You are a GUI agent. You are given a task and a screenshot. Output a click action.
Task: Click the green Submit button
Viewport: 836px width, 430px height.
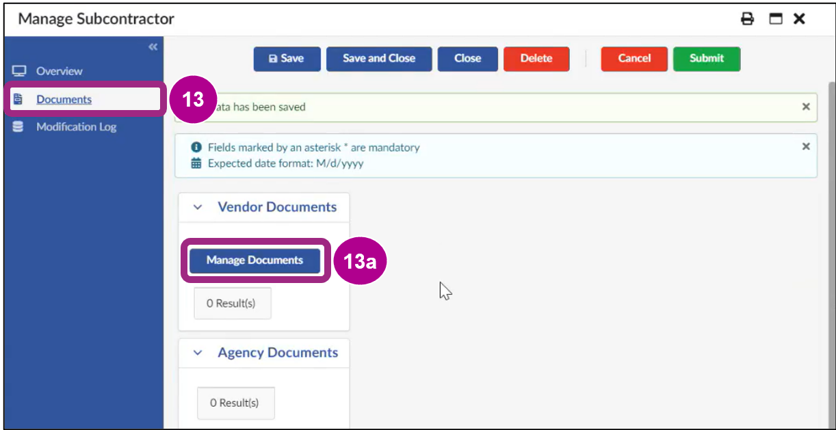706,59
